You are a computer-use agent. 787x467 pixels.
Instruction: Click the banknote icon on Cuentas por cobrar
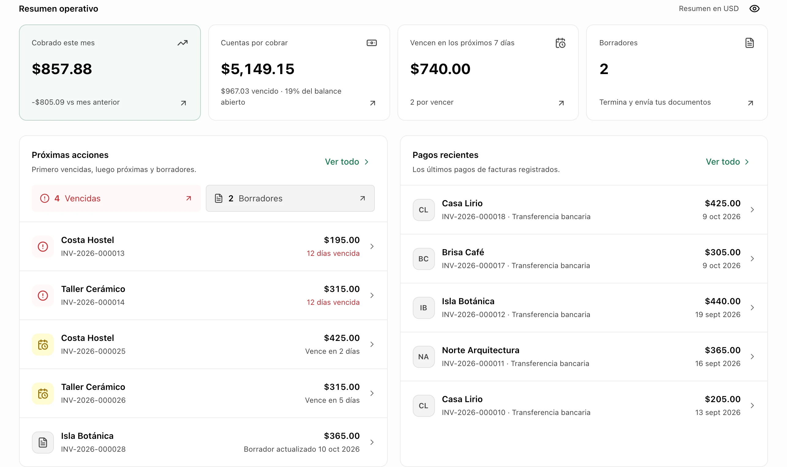click(372, 43)
